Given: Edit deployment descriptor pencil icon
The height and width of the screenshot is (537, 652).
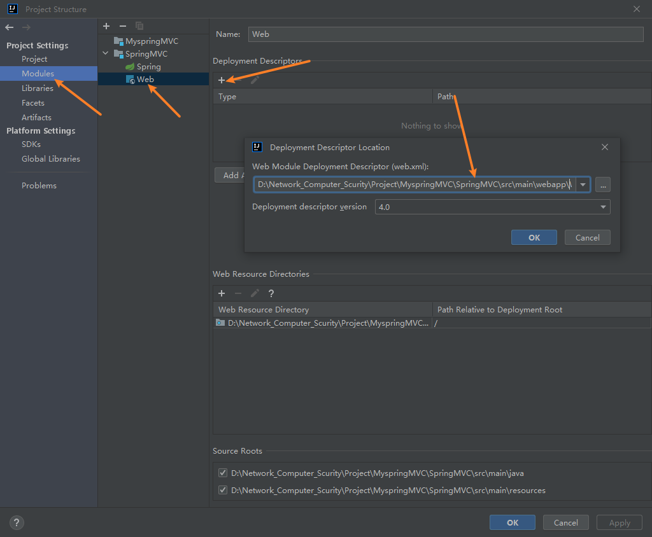Looking at the screenshot, I should pyautogui.click(x=255, y=80).
